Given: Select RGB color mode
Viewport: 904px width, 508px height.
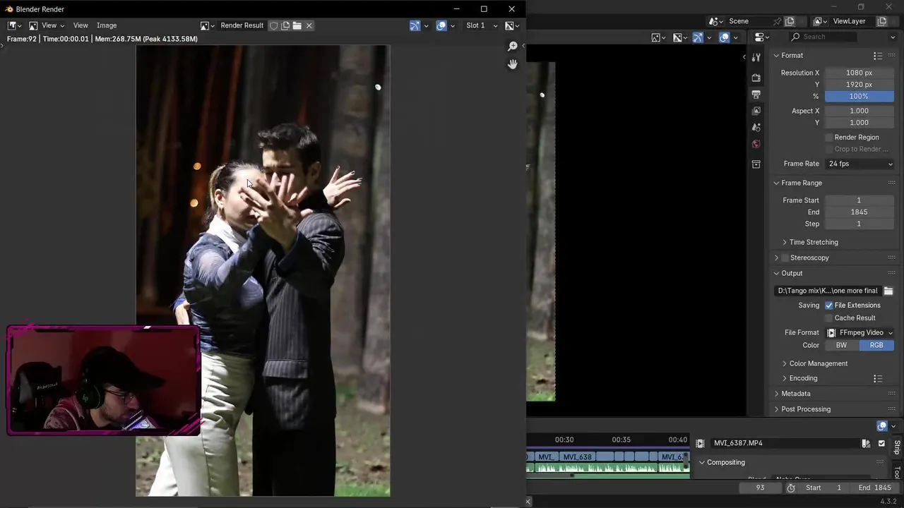Looking at the screenshot, I should pos(876,345).
